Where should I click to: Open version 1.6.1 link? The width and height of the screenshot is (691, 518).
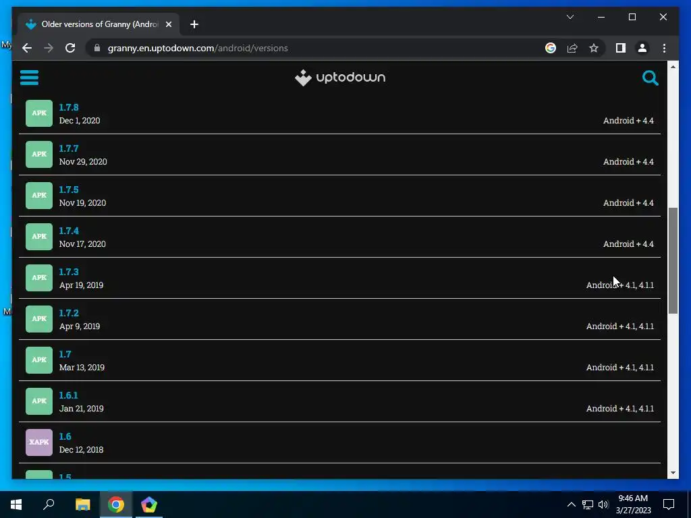point(68,395)
